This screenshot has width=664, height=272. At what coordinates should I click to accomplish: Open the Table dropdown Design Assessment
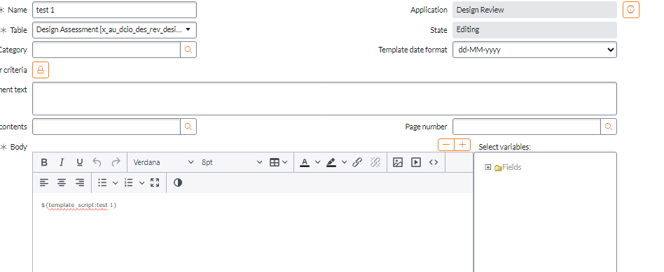[114, 29]
